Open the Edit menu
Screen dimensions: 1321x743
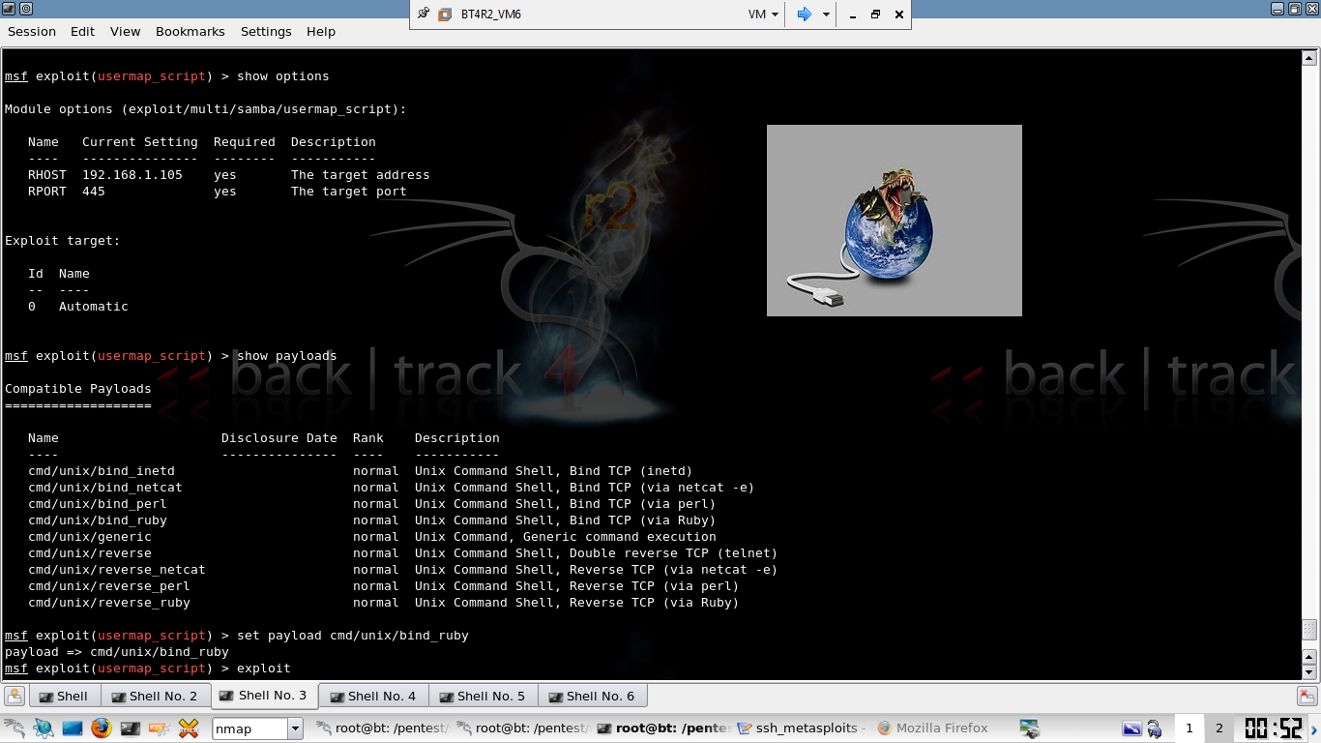click(x=82, y=31)
